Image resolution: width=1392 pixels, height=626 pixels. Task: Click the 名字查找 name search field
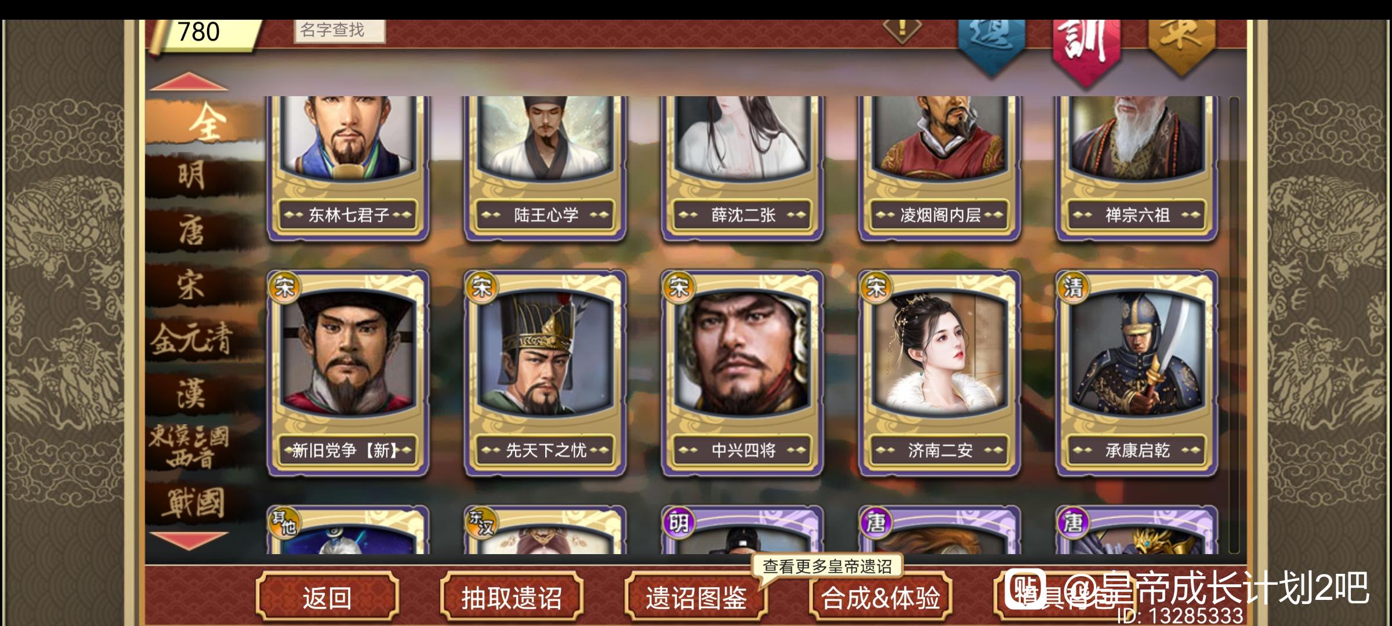pyautogui.click(x=339, y=30)
